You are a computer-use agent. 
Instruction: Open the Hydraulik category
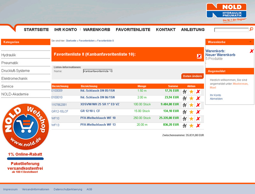click(9, 55)
